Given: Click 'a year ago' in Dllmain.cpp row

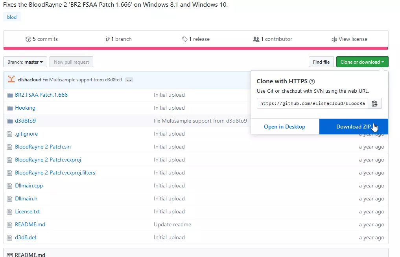Looking at the screenshot, I should (371, 186).
